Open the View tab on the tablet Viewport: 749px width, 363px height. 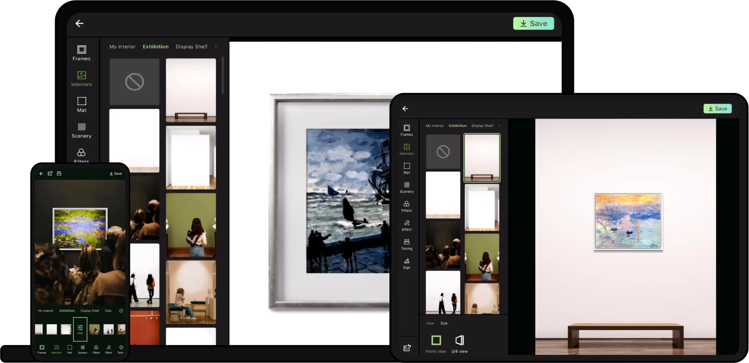point(430,323)
